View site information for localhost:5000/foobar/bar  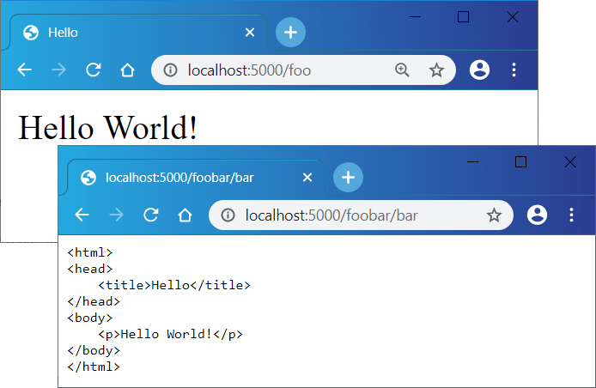(228, 215)
